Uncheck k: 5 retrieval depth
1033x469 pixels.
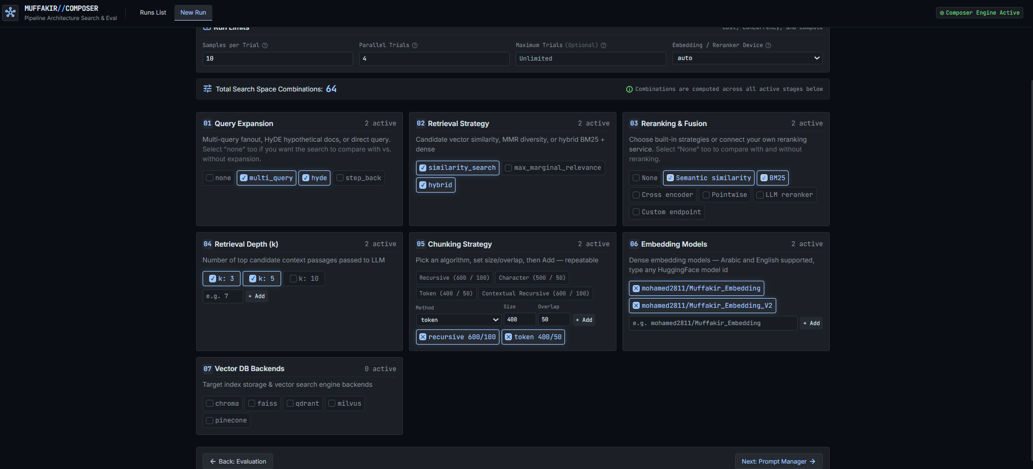[262, 279]
